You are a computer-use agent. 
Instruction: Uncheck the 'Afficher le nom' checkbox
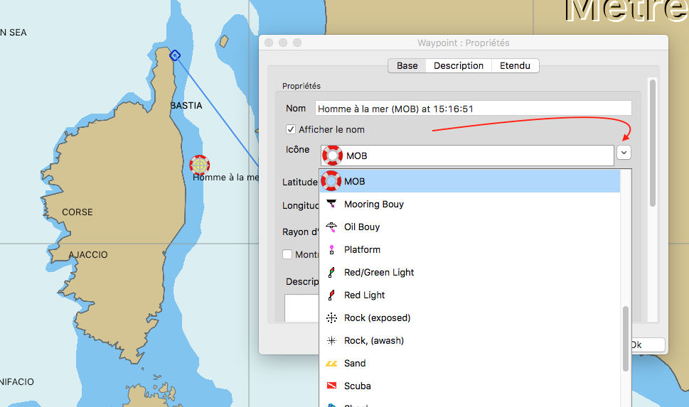(x=290, y=129)
